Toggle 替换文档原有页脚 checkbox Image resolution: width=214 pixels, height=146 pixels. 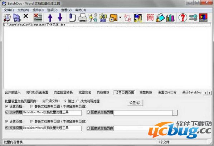click(x=31, y=121)
